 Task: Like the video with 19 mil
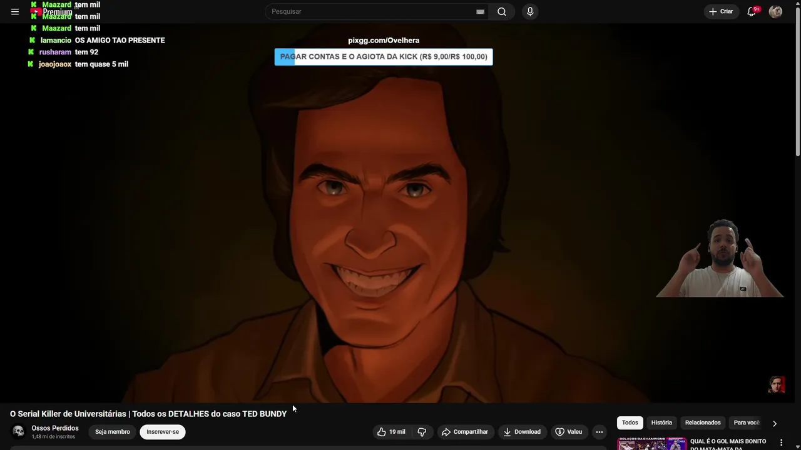point(392,432)
